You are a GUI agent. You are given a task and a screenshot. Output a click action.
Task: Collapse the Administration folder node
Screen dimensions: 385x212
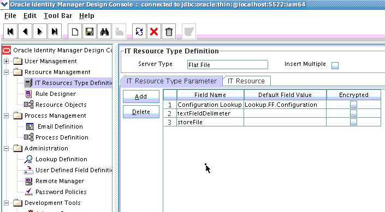[x=7, y=148]
